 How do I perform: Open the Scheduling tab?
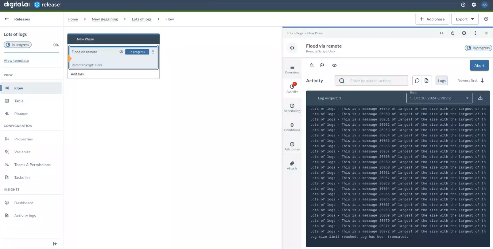pos(292,108)
